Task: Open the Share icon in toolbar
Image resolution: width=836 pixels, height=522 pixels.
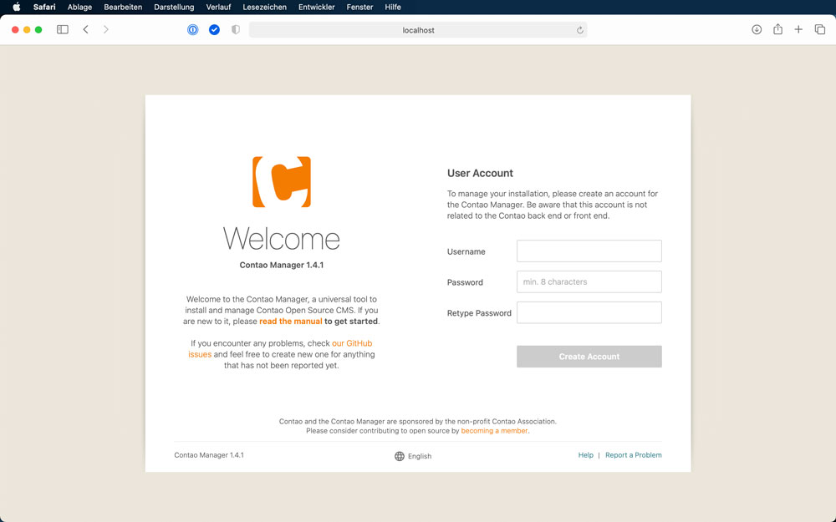Action: pyautogui.click(x=777, y=29)
